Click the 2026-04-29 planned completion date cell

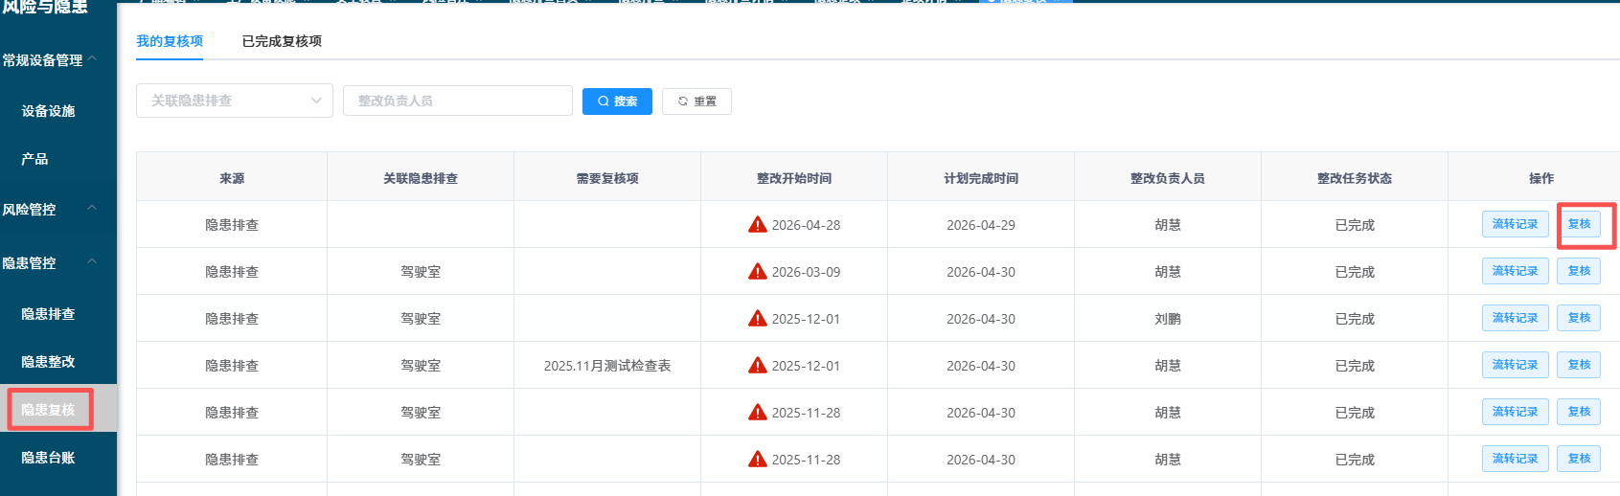[x=981, y=225]
